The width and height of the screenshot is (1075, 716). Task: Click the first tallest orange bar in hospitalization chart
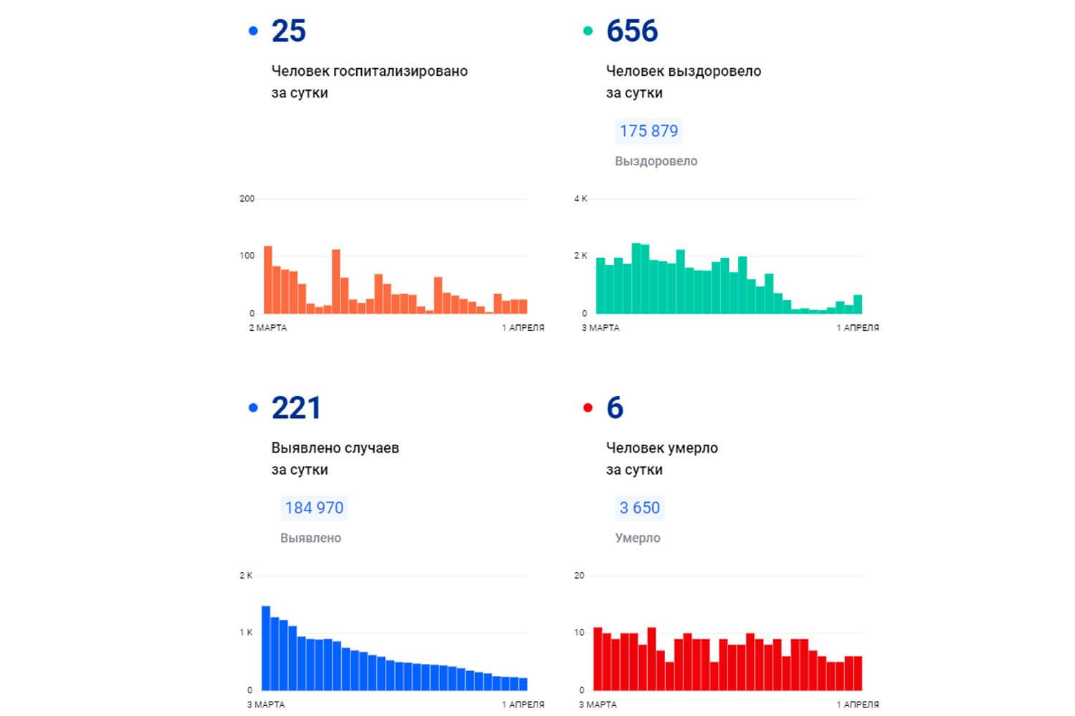point(268,280)
